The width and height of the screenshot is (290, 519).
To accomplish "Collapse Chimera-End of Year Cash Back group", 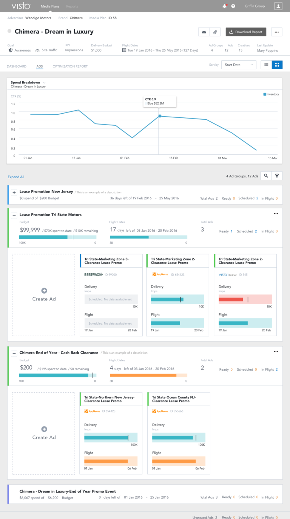I will (x=14, y=353).
